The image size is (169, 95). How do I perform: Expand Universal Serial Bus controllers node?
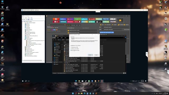[24, 56]
